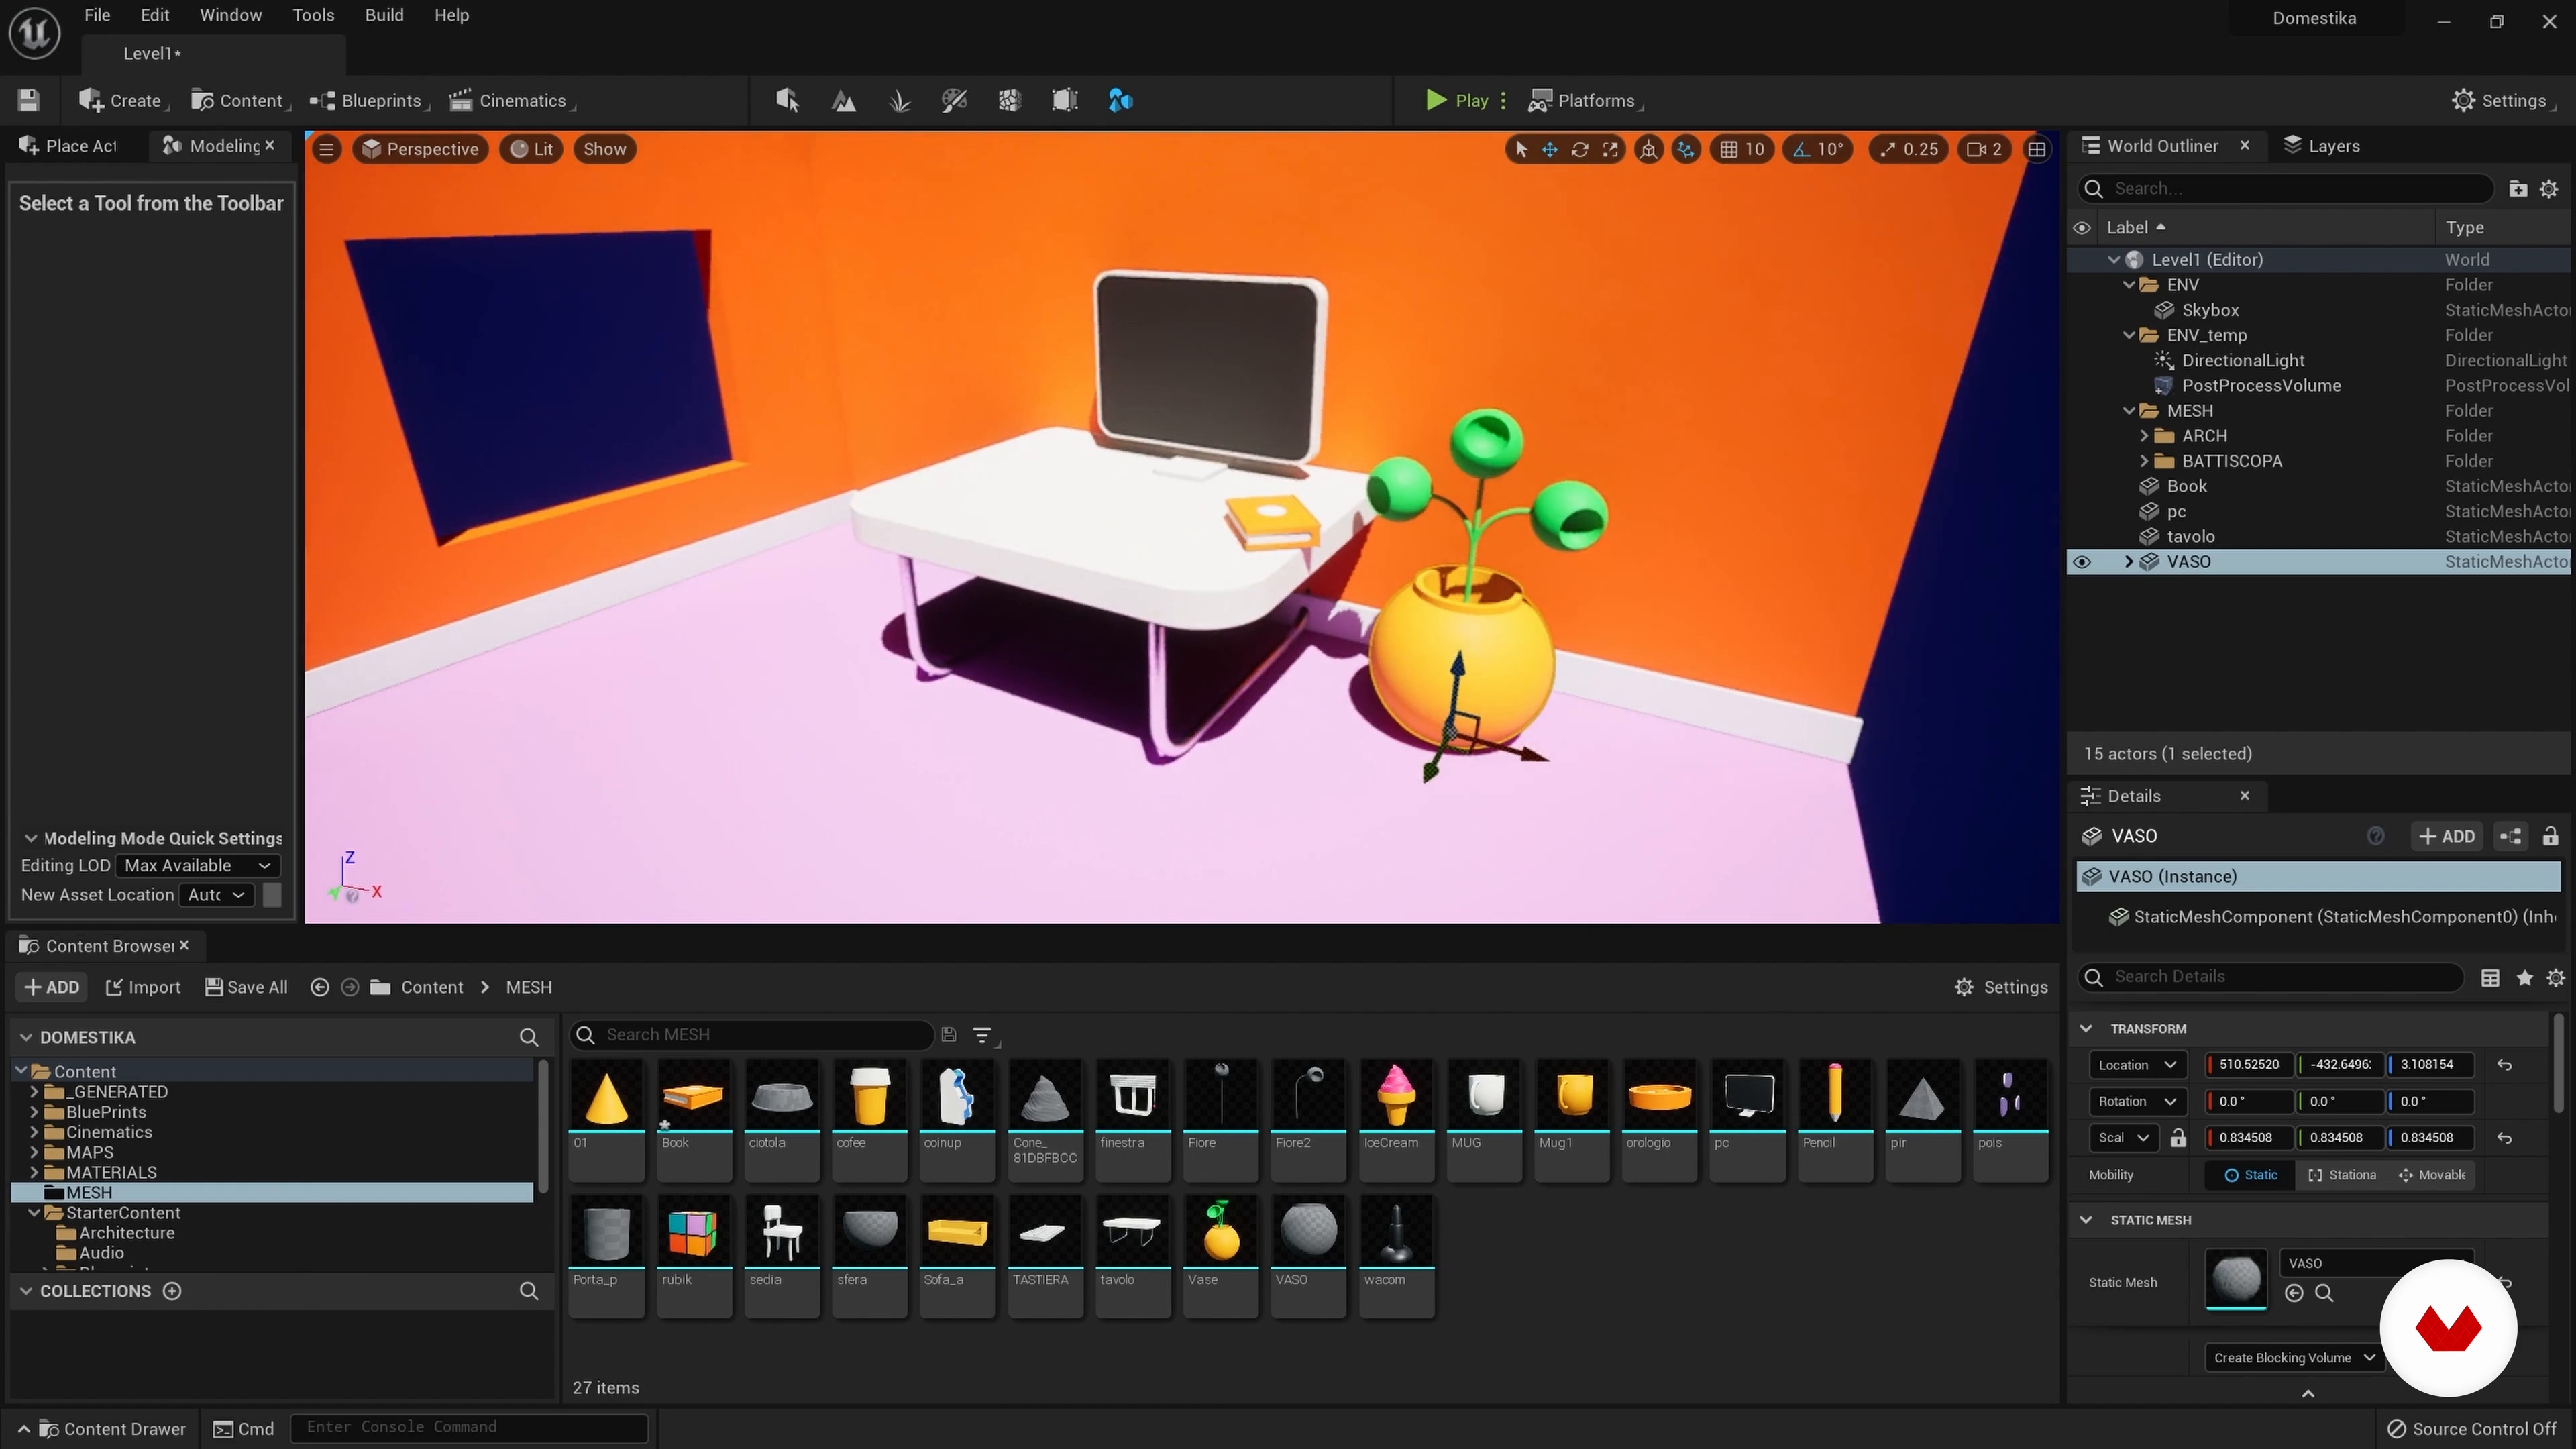Open Editing LOD Max Available dropdown
2576x1449 pixels.
[x=198, y=866]
